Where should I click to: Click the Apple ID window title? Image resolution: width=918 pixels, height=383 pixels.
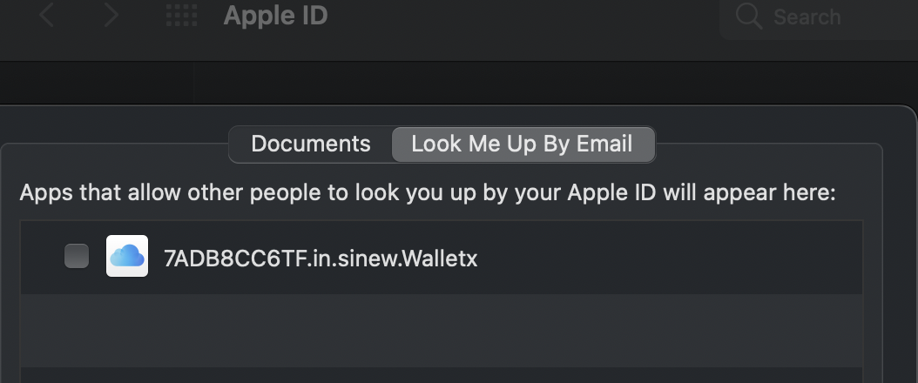pyautogui.click(x=275, y=16)
